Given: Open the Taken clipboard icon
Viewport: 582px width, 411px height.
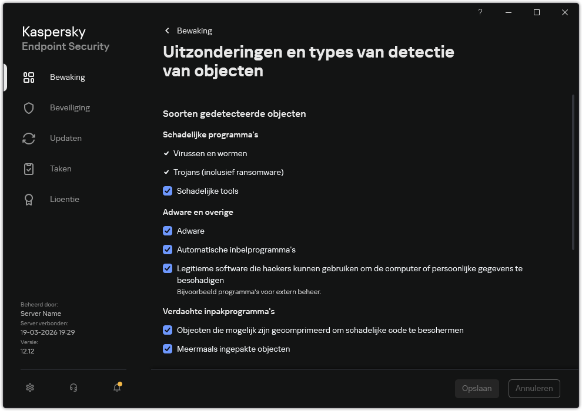Looking at the screenshot, I should point(28,169).
